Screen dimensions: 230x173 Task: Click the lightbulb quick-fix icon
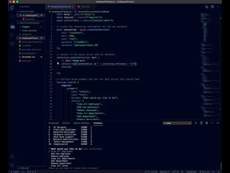[58, 64]
